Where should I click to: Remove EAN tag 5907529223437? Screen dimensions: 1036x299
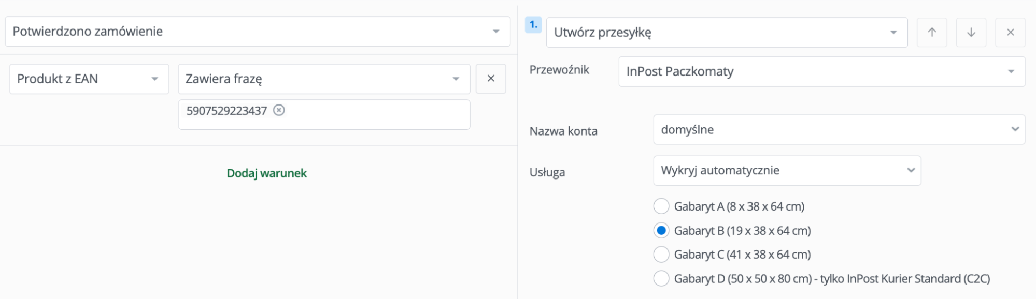279,110
